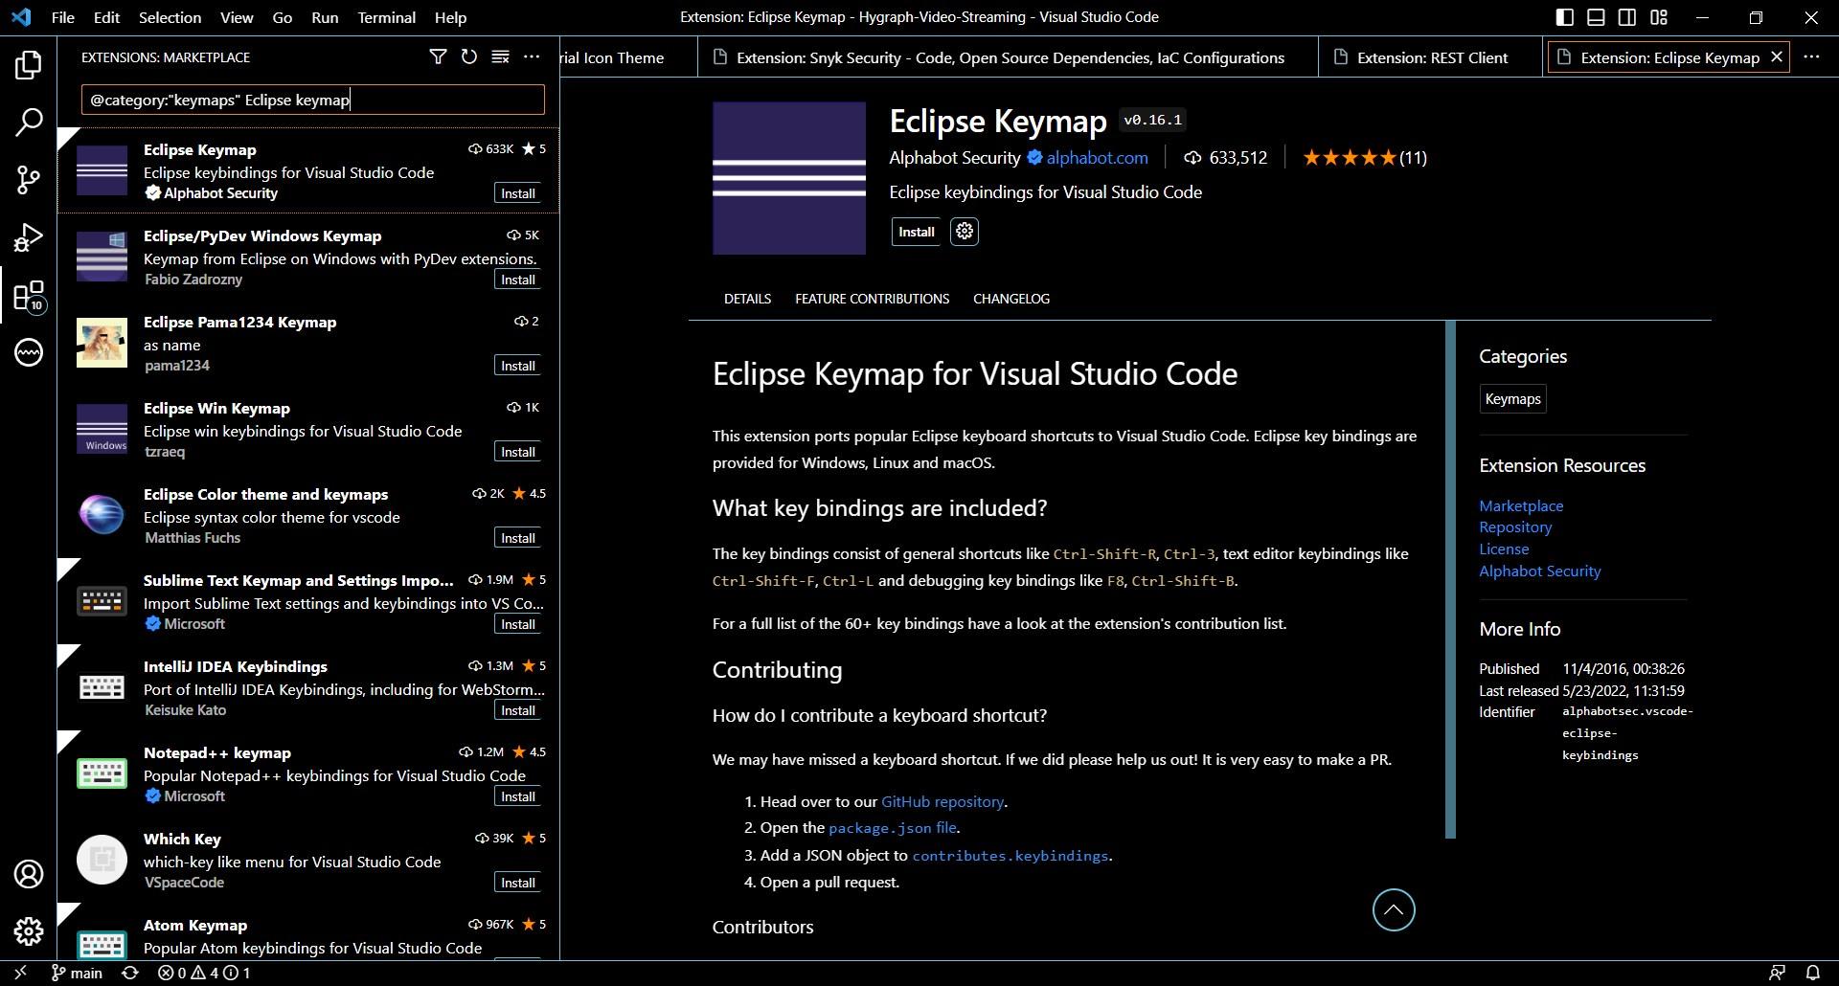Open the Terminal menu

(x=386, y=17)
